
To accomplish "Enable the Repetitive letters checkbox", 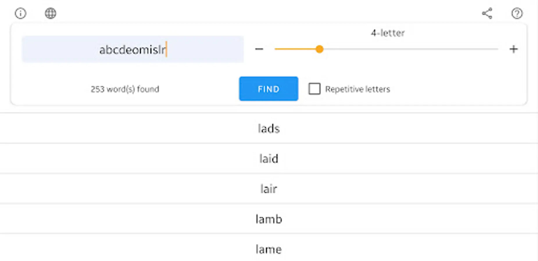I will pyautogui.click(x=314, y=89).
